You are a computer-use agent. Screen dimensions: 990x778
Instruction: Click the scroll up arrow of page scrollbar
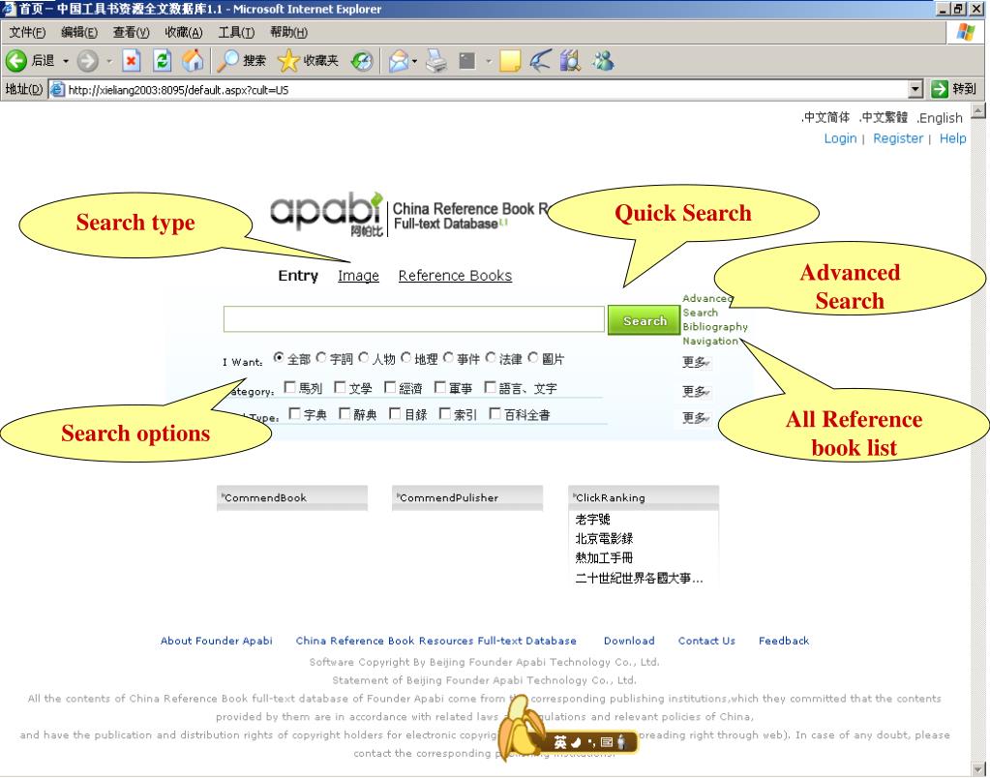[978, 110]
